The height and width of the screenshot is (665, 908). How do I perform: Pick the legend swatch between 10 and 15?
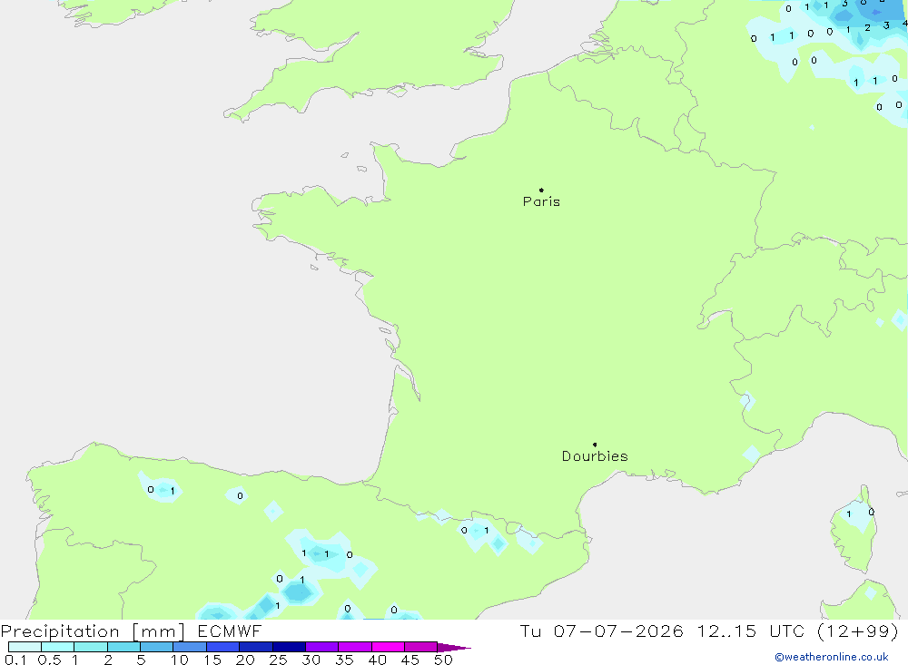[x=190, y=647]
